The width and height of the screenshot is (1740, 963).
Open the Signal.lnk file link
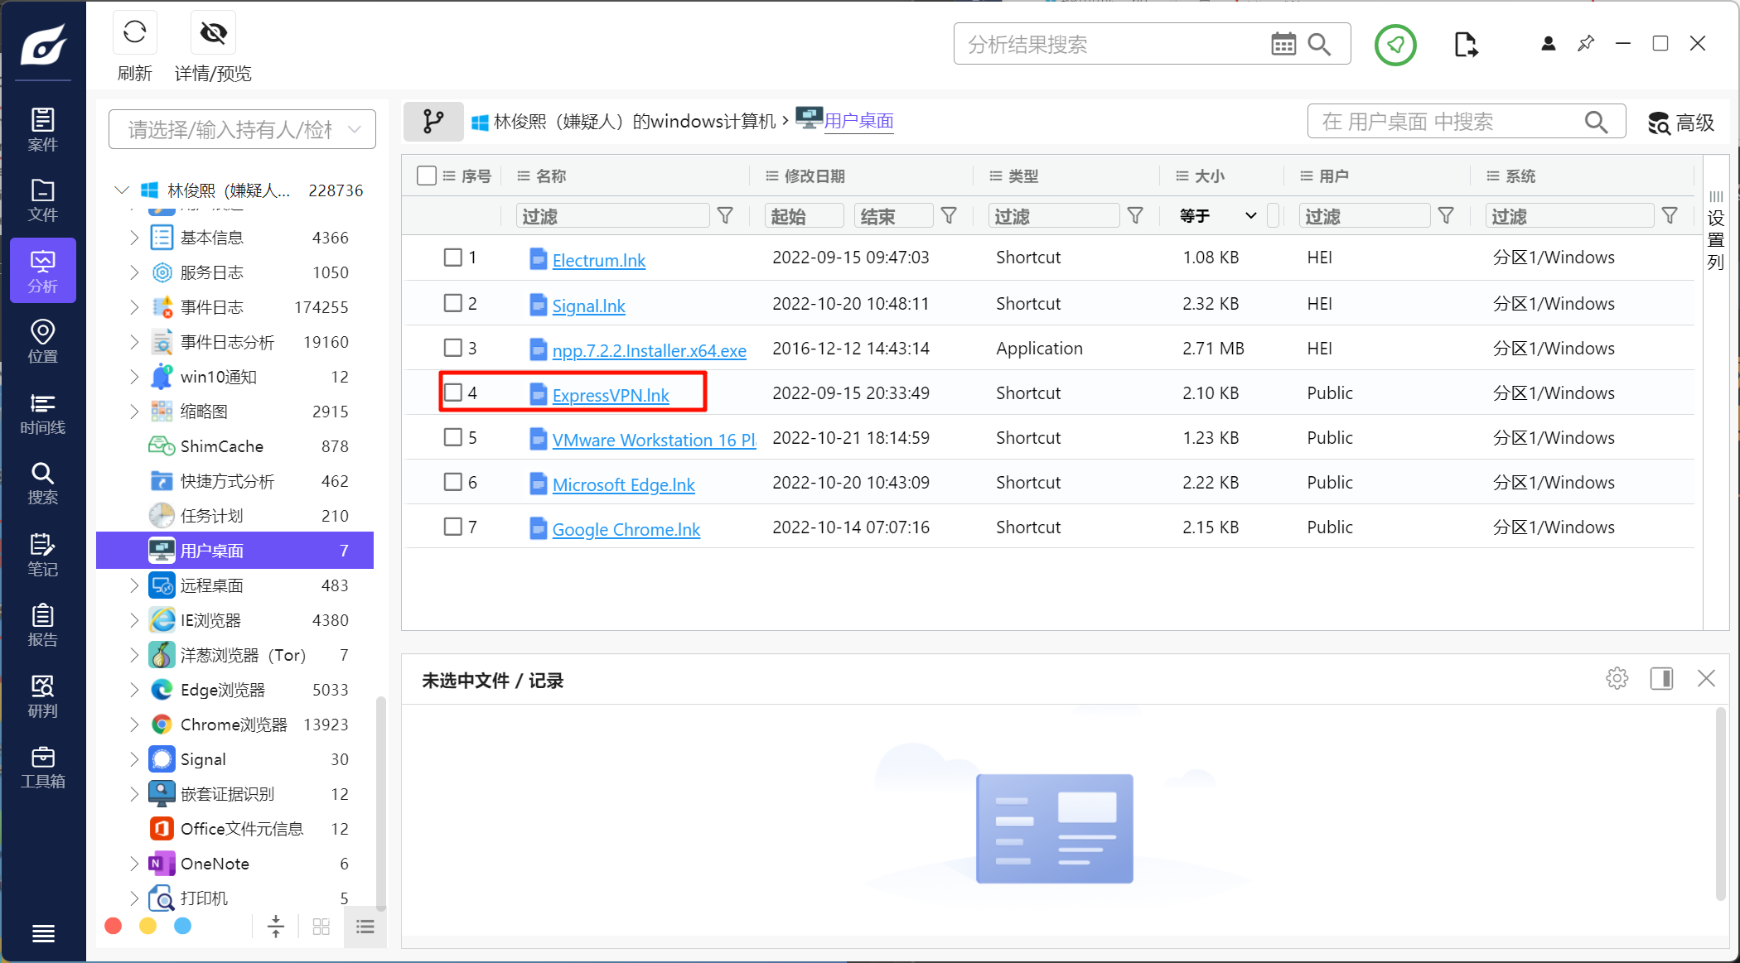(588, 306)
